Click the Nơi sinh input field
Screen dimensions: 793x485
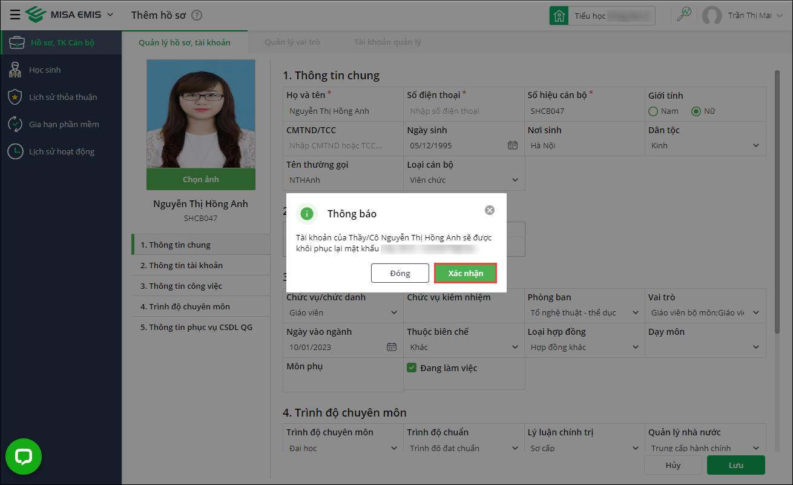pyautogui.click(x=585, y=145)
